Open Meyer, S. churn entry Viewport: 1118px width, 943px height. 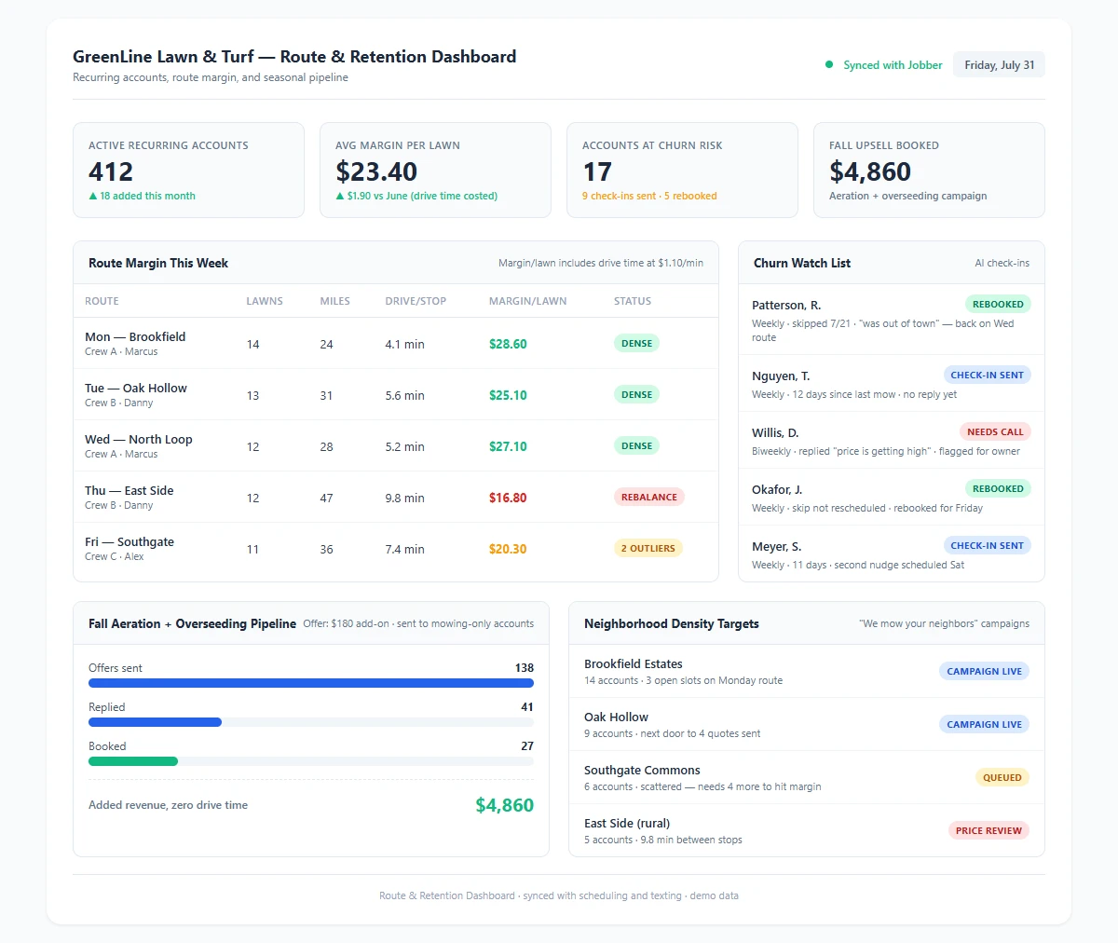click(x=892, y=553)
